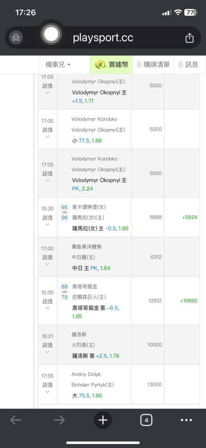Open the tab switcher showing 4 tabs

[x=146, y=420]
